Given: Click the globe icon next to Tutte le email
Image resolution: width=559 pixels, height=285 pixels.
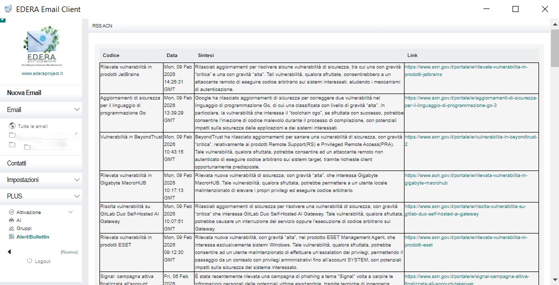Looking at the screenshot, I should pos(12,126).
